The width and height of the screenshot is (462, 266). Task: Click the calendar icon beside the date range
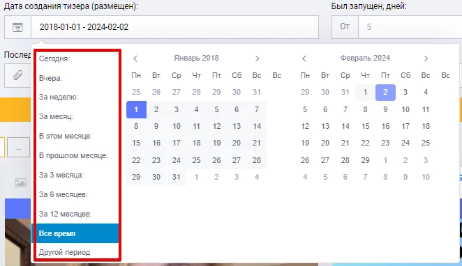click(17, 27)
